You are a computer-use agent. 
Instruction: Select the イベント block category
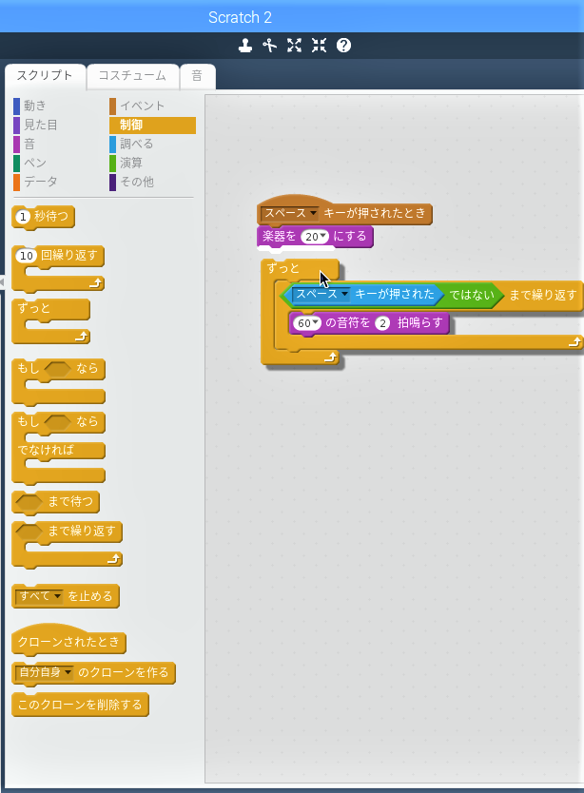[x=143, y=106]
